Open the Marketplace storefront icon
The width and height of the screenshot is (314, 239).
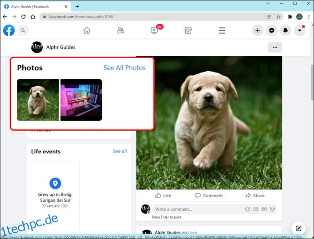tap(188, 30)
